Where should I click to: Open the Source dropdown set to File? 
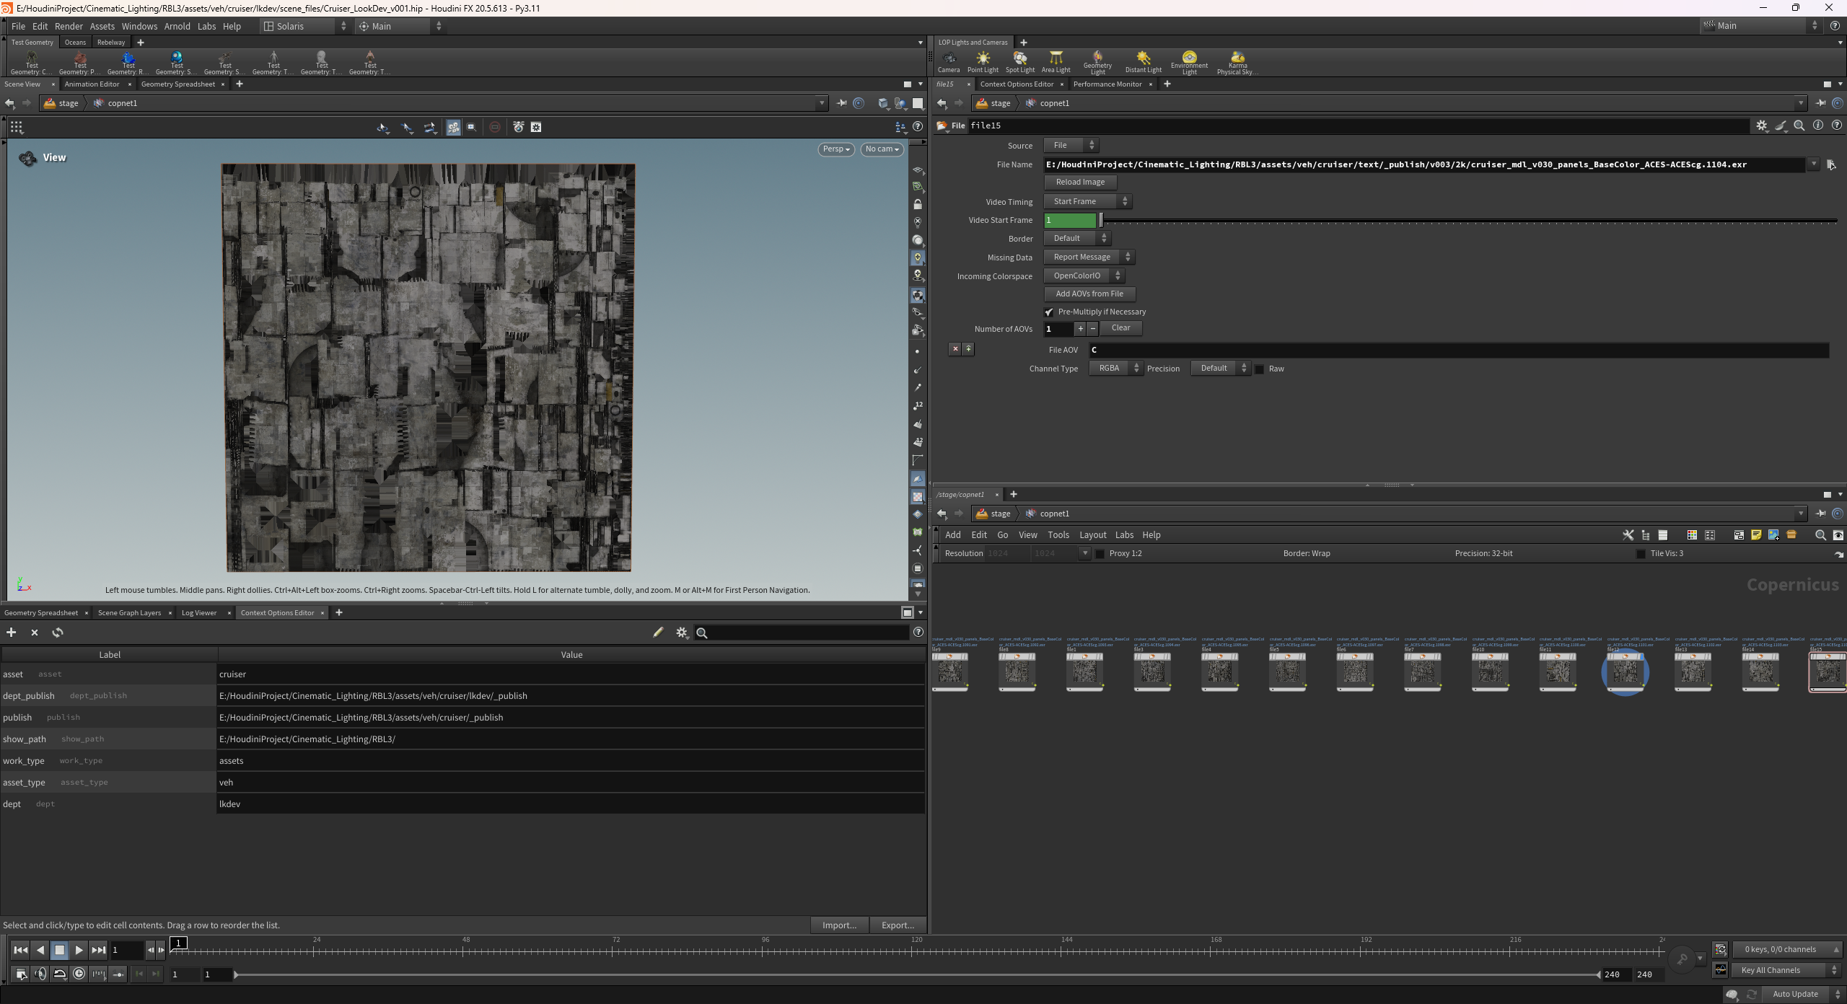pos(1071,146)
